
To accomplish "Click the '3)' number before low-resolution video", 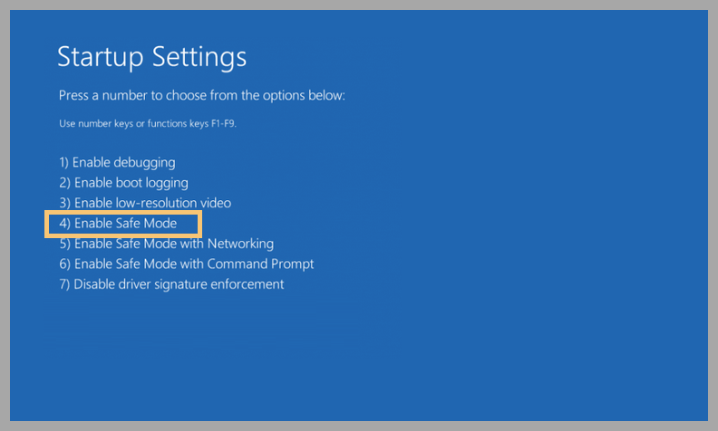I will [64, 203].
